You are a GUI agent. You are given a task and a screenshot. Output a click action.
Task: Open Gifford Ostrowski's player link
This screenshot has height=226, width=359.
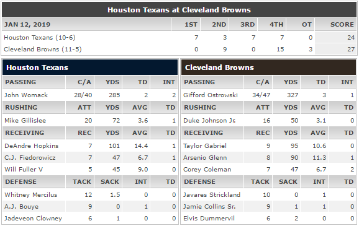(211, 95)
